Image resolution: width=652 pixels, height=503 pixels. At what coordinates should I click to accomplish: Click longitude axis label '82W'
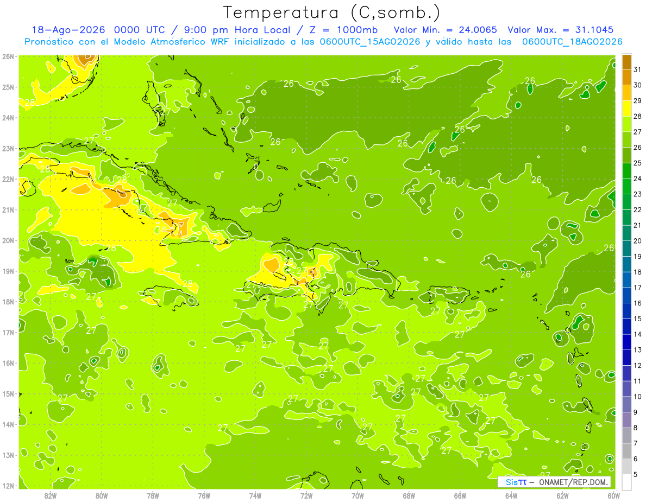coord(50,496)
